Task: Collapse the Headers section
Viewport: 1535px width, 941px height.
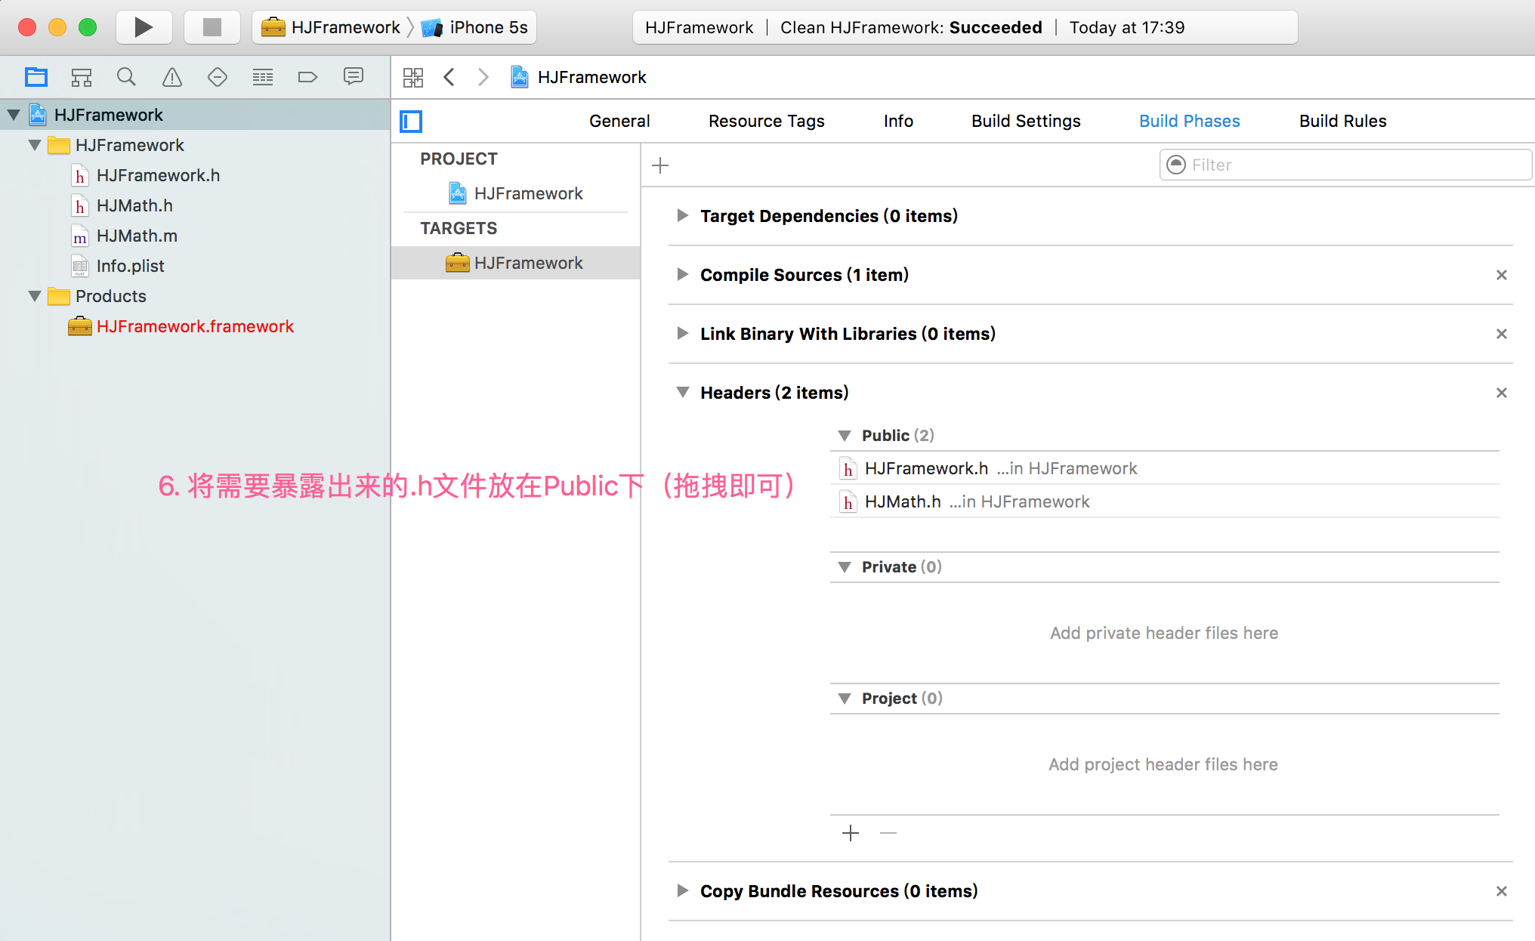Action: (683, 393)
